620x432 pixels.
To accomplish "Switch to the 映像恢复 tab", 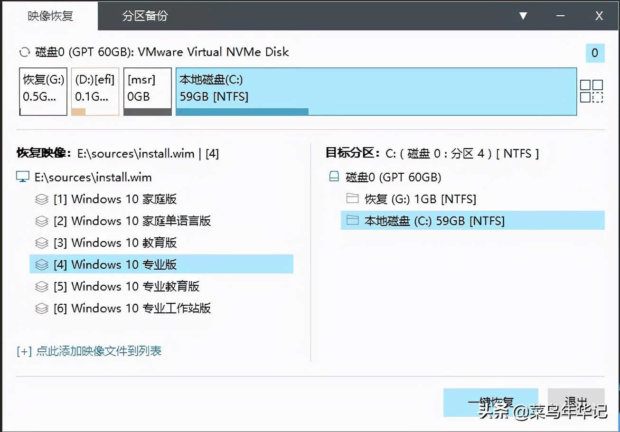I will (49, 16).
